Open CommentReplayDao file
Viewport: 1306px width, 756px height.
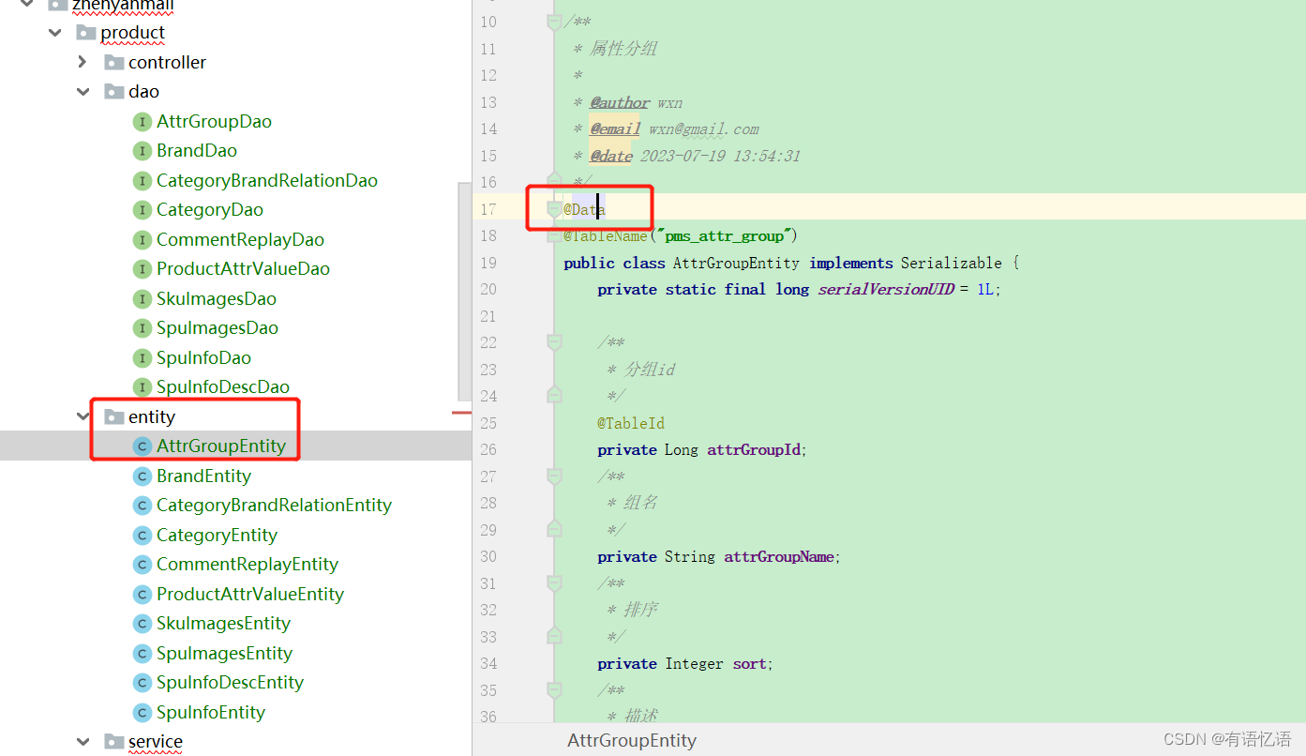[x=240, y=240]
